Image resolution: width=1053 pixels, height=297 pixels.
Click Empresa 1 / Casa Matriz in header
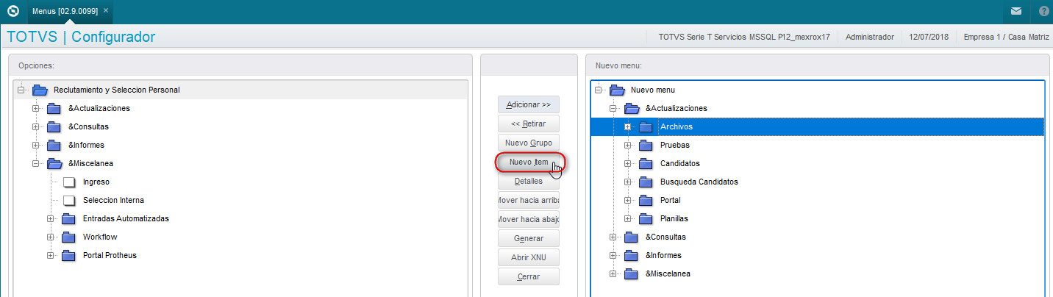tap(1005, 36)
